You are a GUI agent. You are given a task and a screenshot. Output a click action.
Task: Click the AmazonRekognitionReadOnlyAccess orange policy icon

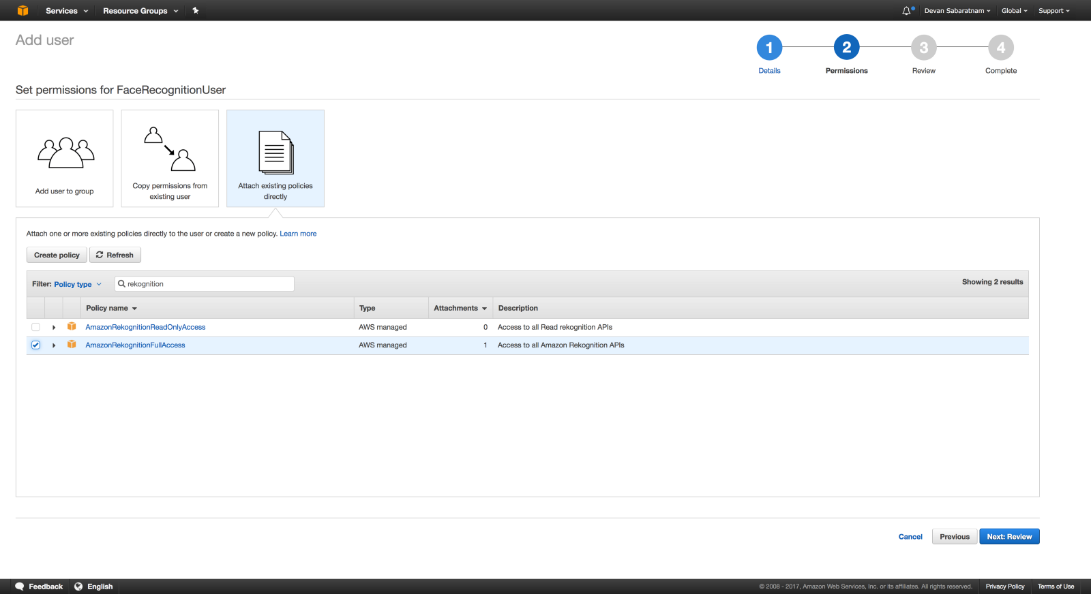[72, 327]
